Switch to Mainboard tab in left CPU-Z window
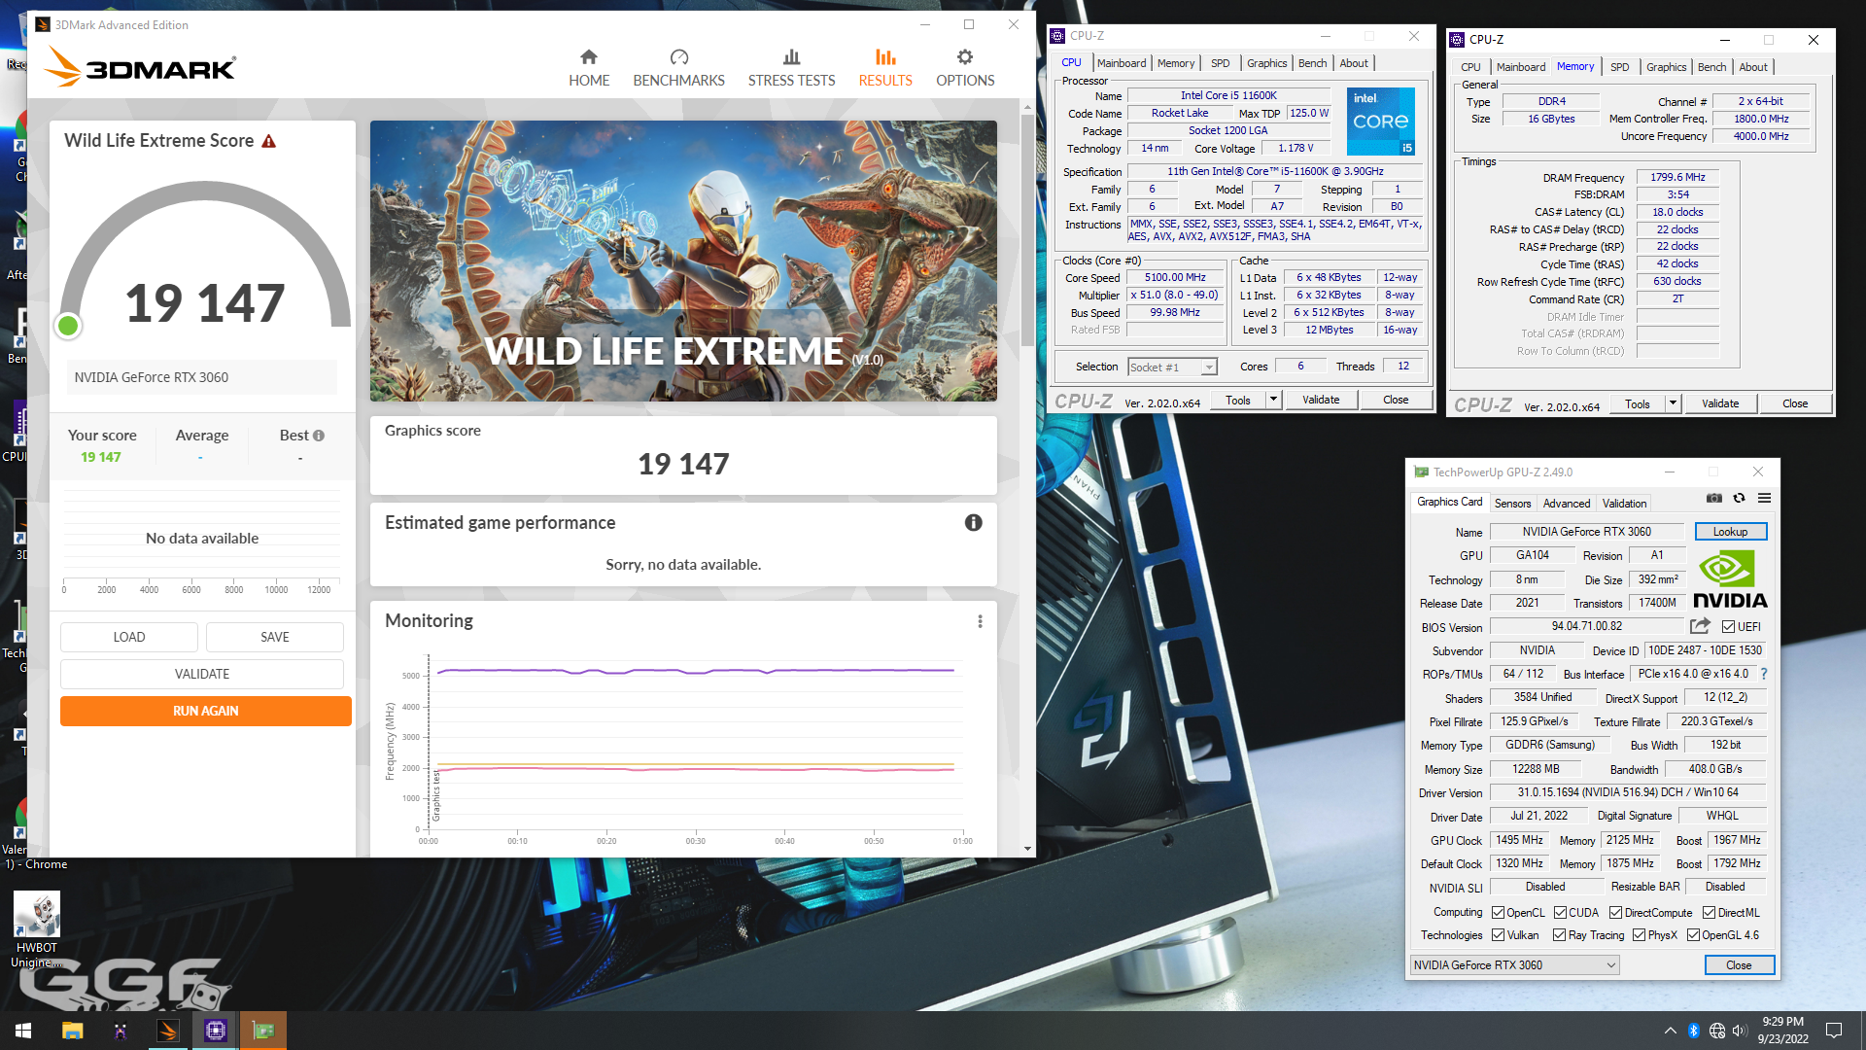Viewport: 1866px width, 1050px height. [x=1122, y=63]
